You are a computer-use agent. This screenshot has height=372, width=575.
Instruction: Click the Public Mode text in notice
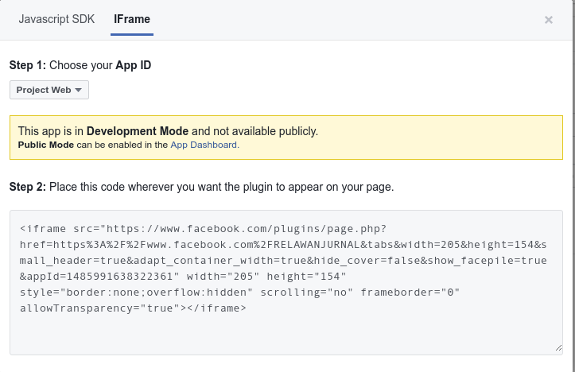[x=45, y=145]
